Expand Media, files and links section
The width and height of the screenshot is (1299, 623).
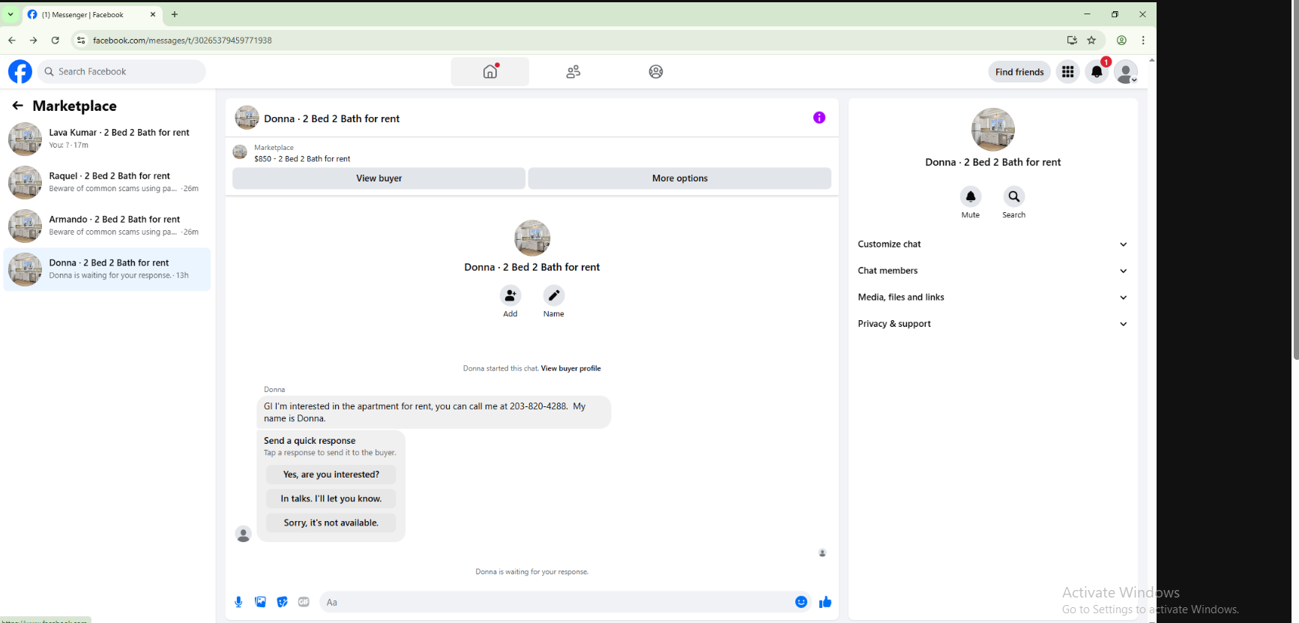[x=992, y=298]
